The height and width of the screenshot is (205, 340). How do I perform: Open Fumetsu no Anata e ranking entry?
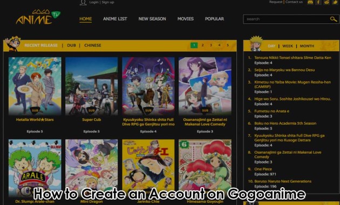tap(272, 111)
